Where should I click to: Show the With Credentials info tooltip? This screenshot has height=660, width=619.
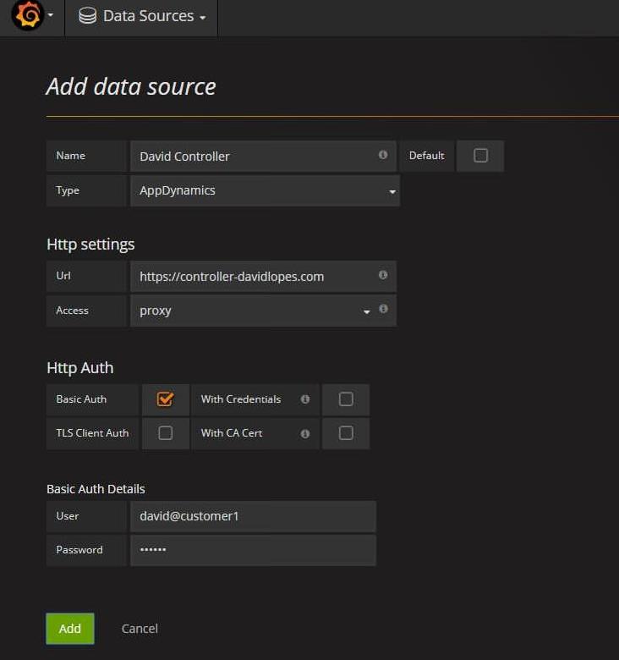tap(305, 399)
